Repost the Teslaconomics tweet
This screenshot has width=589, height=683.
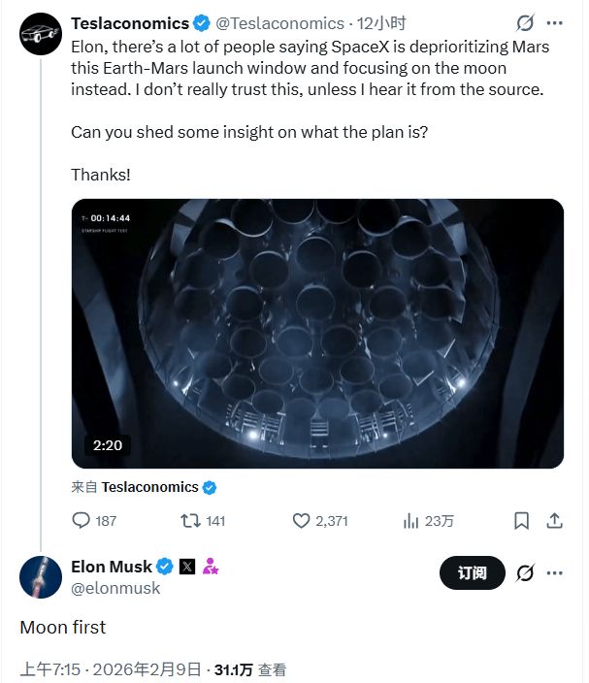point(190,521)
